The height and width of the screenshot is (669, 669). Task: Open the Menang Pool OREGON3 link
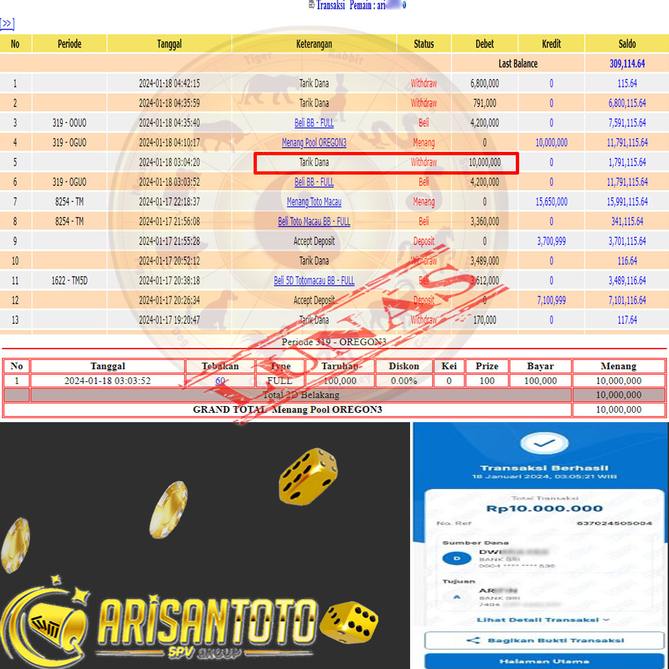[x=314, y=142]
